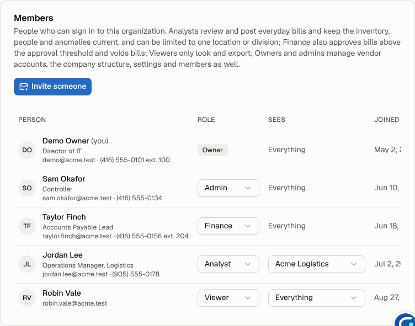Click the TF avatar for Taylor Finch

[x=27, y=226]
